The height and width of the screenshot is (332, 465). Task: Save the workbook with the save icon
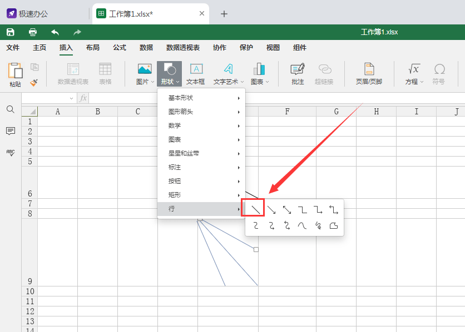pos(10,32)
